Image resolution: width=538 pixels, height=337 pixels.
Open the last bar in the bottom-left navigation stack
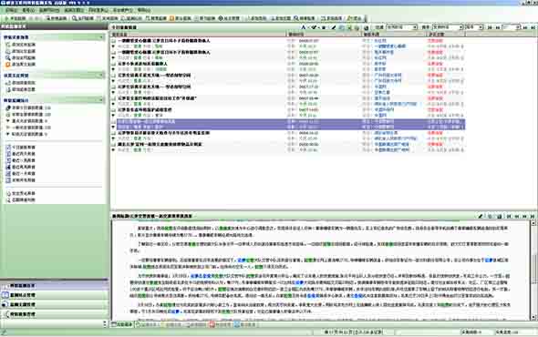pyautogui.click(x=55, y=314)
